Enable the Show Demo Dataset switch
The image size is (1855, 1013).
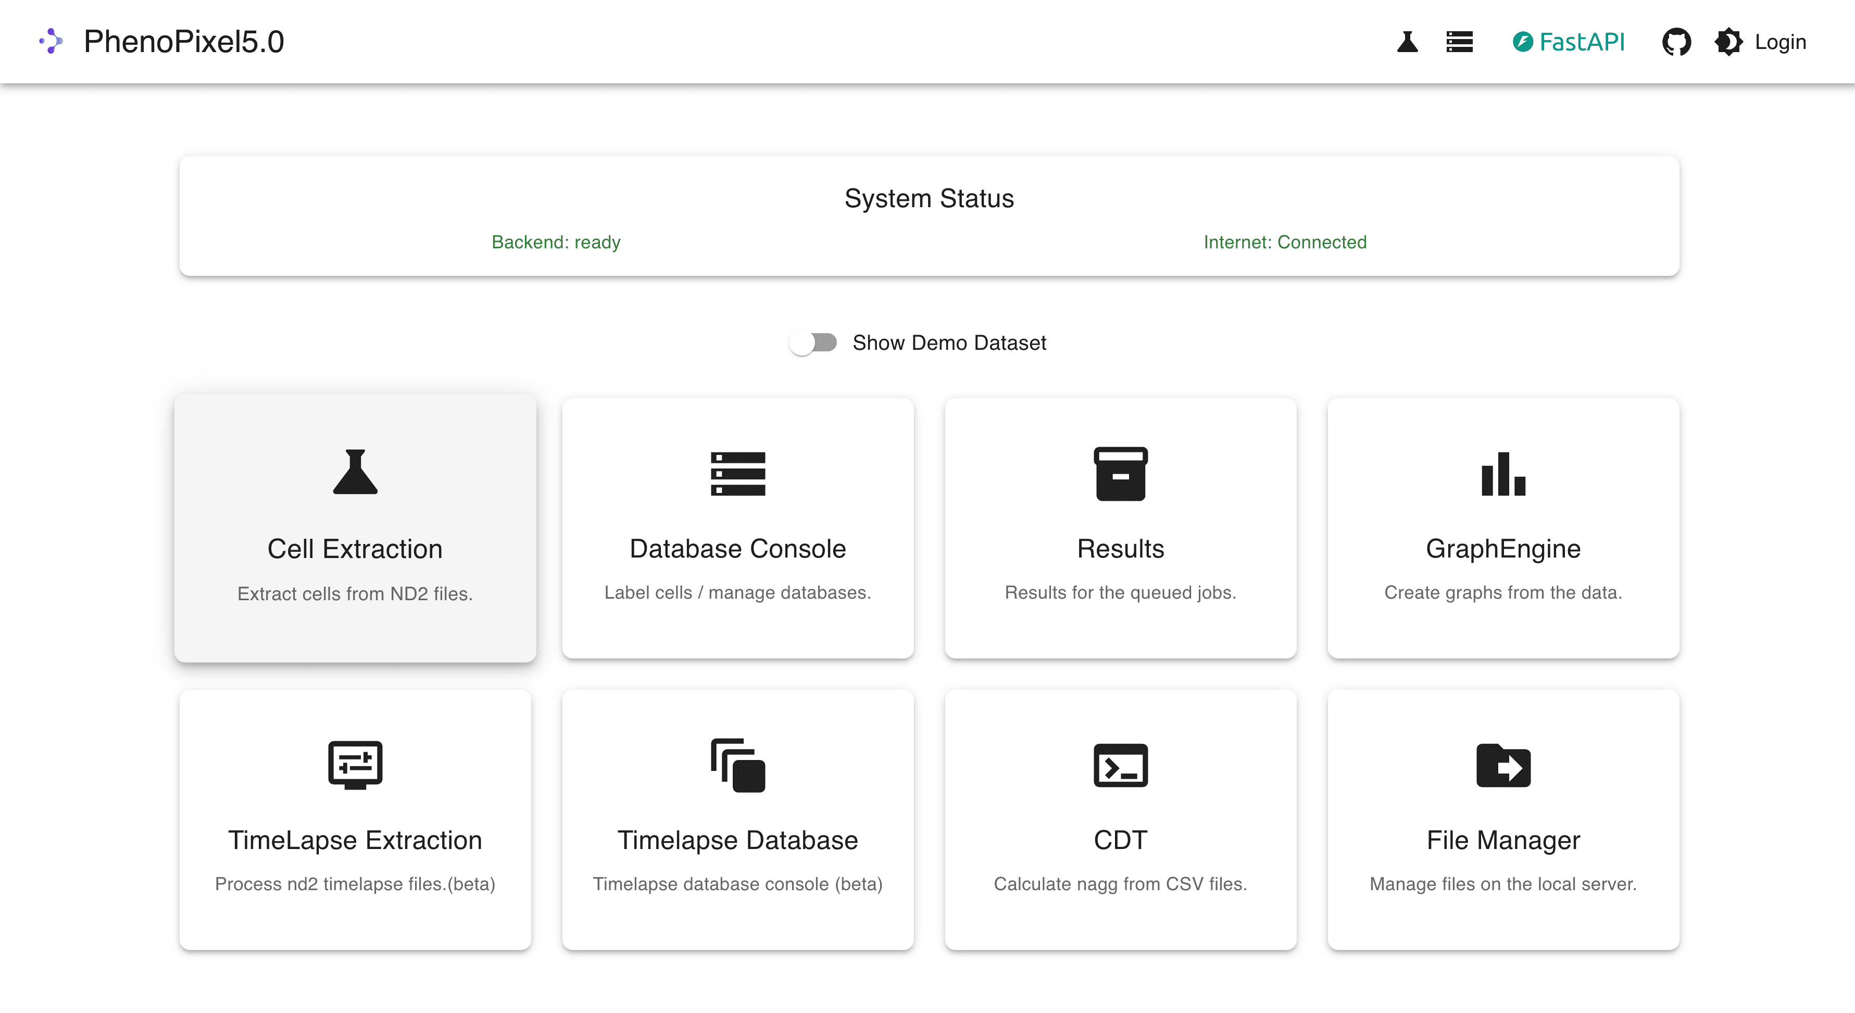click(x=813, y=343)
